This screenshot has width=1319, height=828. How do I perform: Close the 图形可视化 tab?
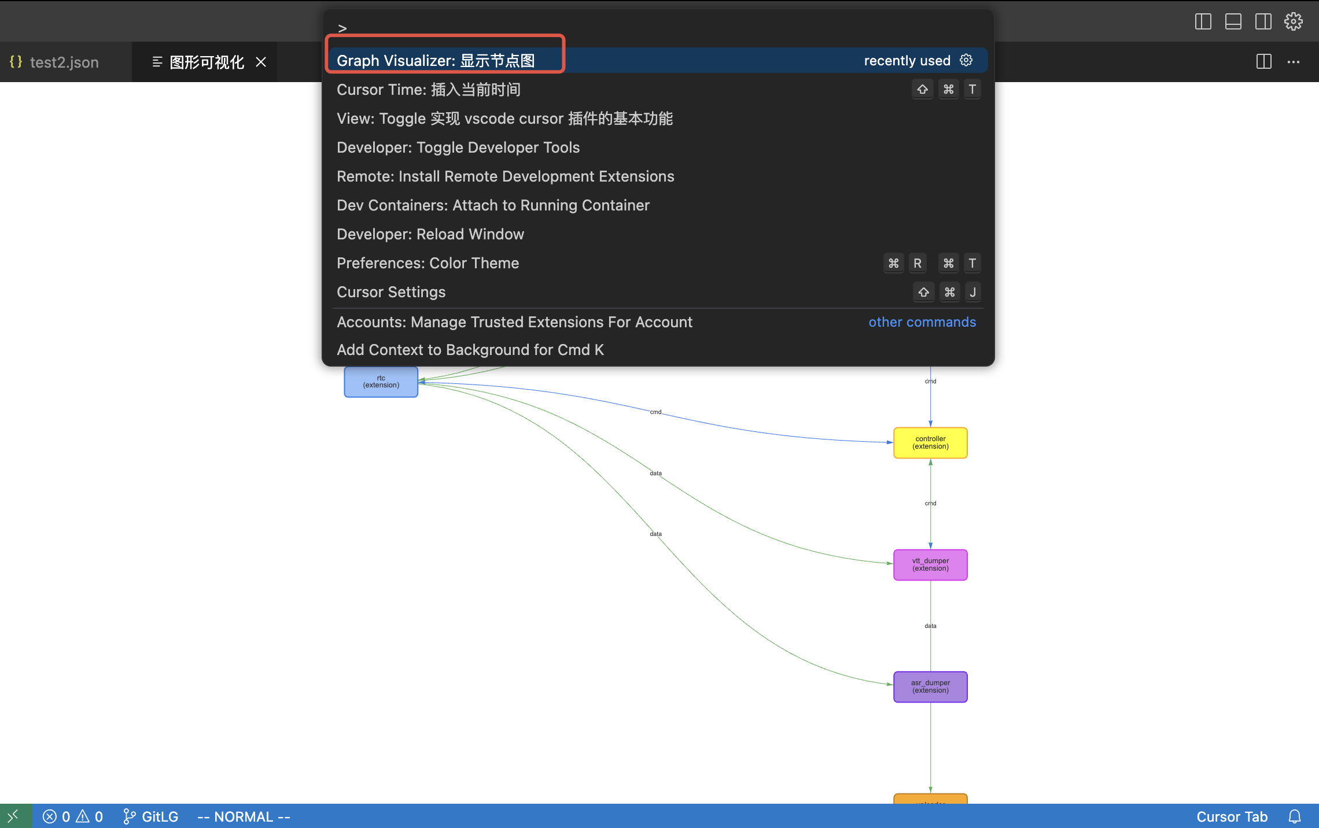tap(261, 62)
